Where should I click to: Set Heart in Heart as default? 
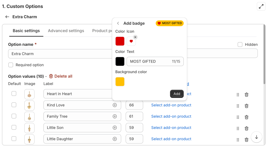14,94
